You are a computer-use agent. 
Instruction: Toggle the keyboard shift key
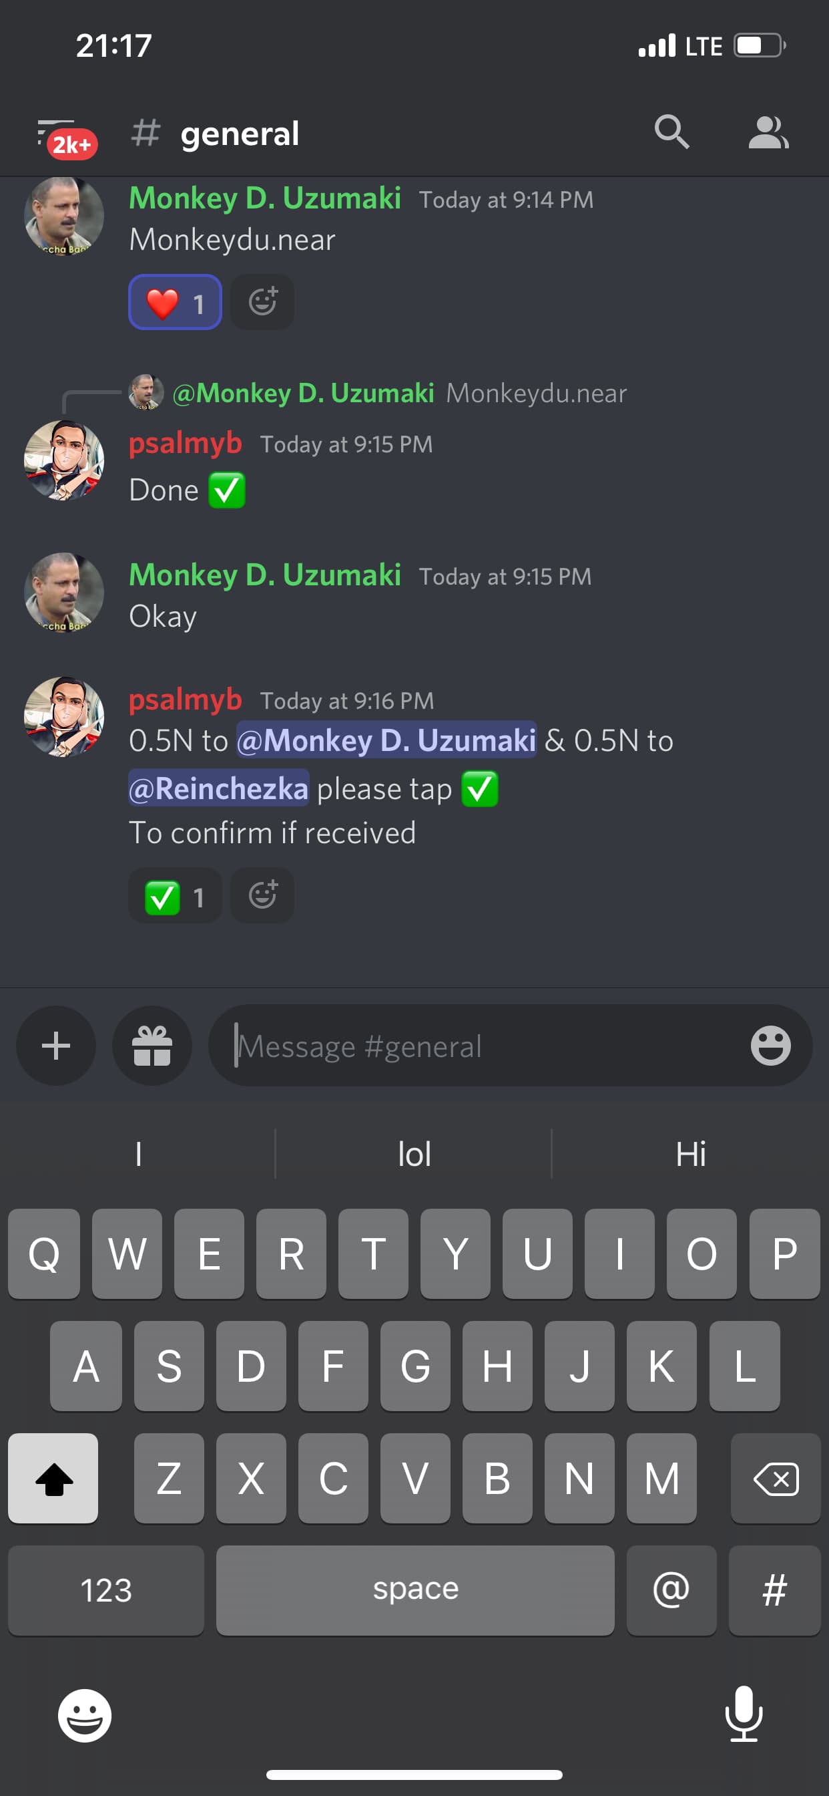click(x=53, y=1477)
